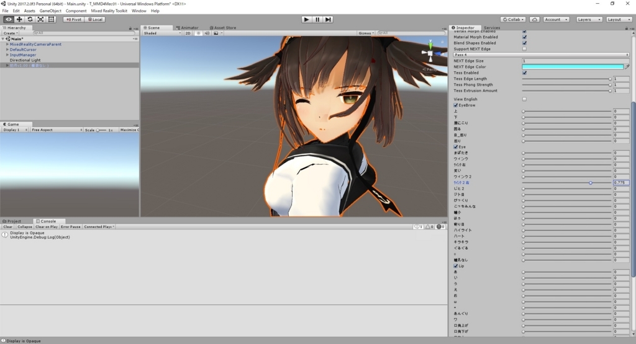Open the Account dropdown

[x=556, y=19]
